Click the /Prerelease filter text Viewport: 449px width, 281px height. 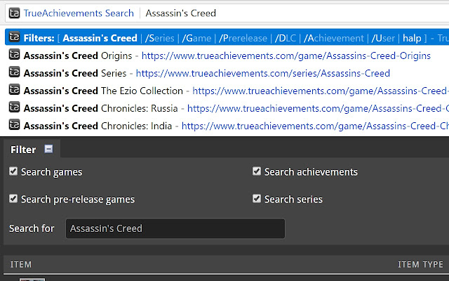click(243, 38)
